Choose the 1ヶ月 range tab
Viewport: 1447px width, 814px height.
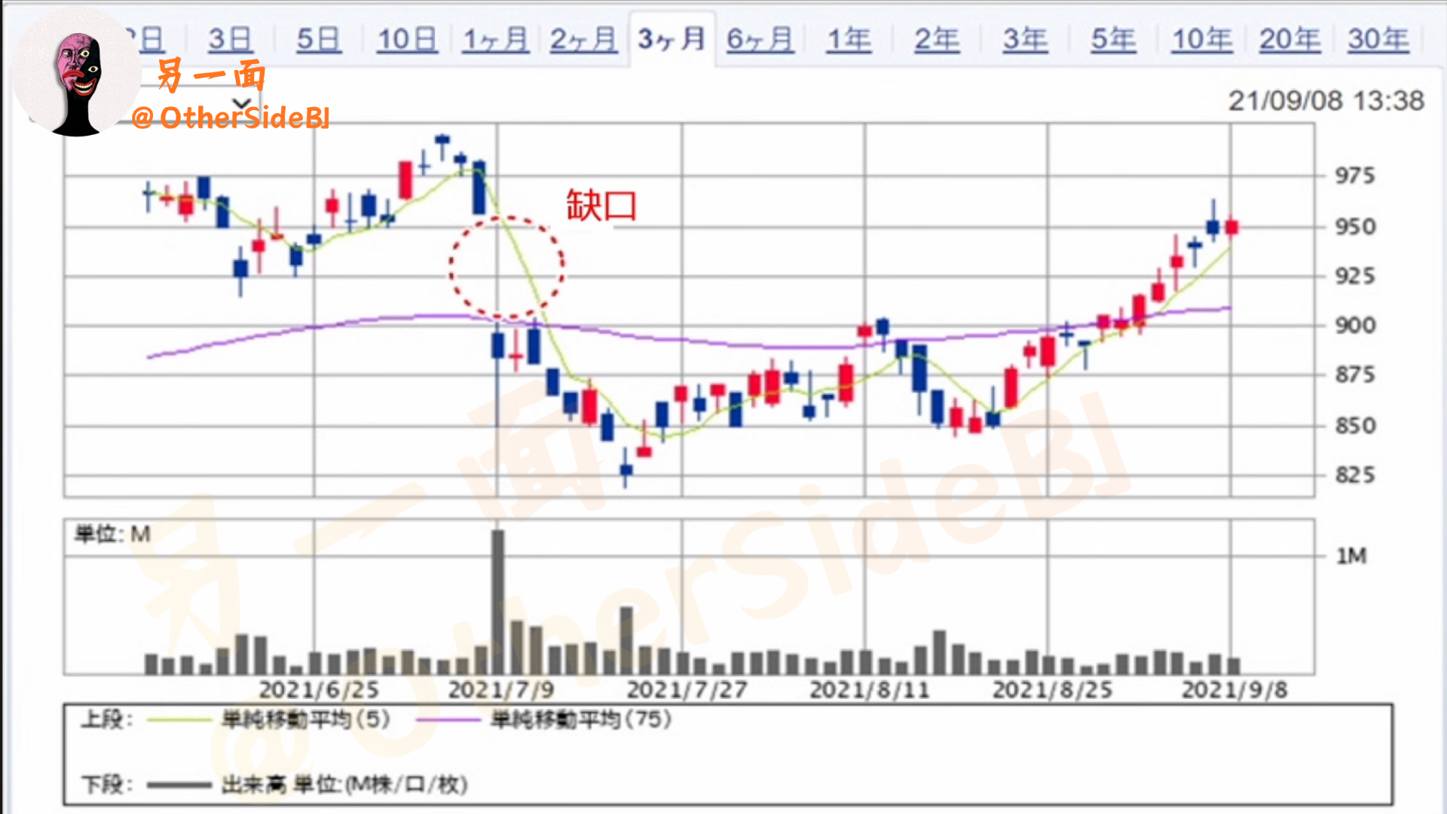(x=495, y=39)
